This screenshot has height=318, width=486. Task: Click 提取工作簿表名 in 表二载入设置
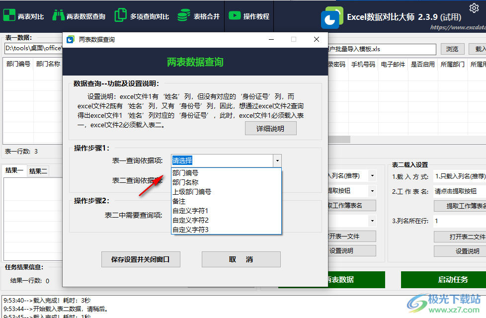pos(460,206)
